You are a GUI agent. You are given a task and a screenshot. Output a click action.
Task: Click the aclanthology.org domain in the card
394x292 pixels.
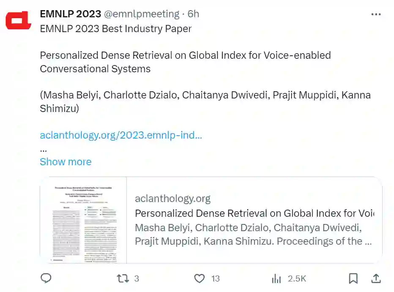(172, 198)
